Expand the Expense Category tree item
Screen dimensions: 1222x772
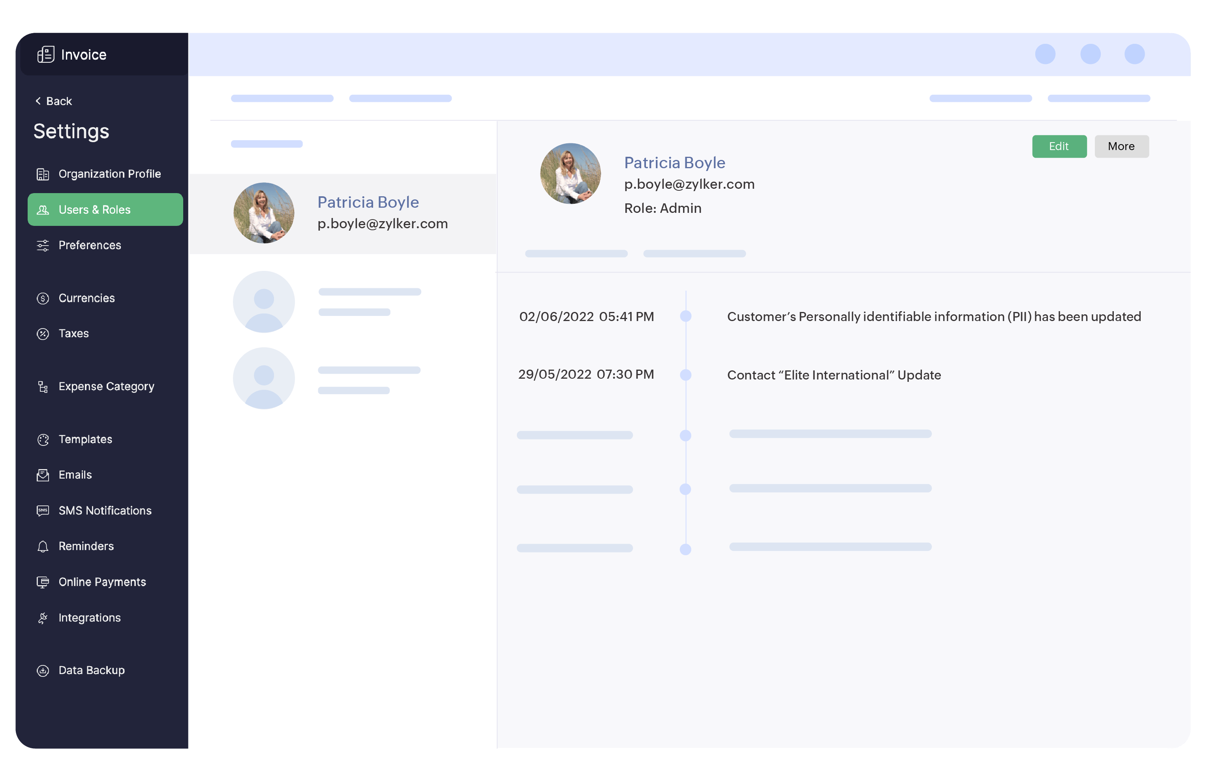(43, 386)
